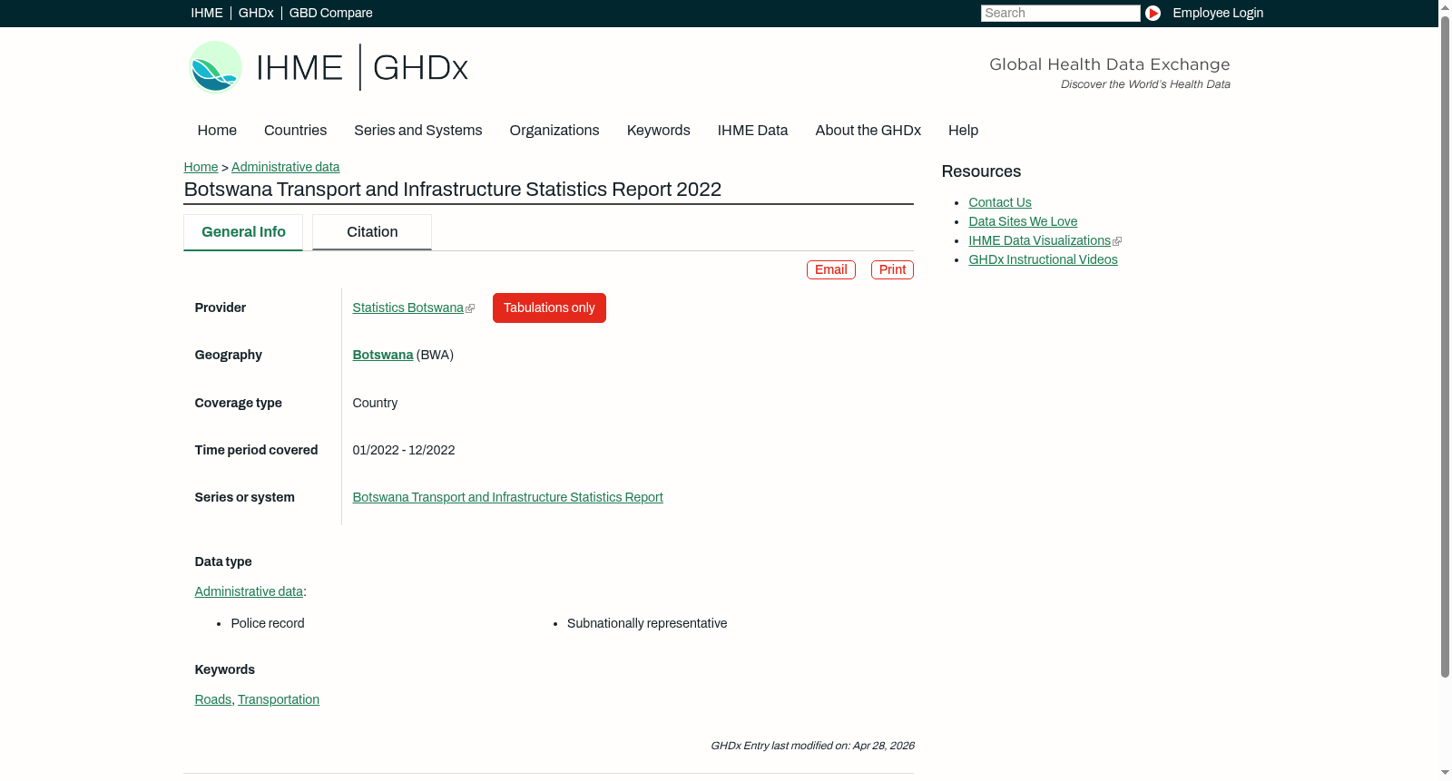Image resolution: width=1452 pixels, height=781 pixels.
Task: Select the 'Police record' list item
Action: click(x=268, y=623)
